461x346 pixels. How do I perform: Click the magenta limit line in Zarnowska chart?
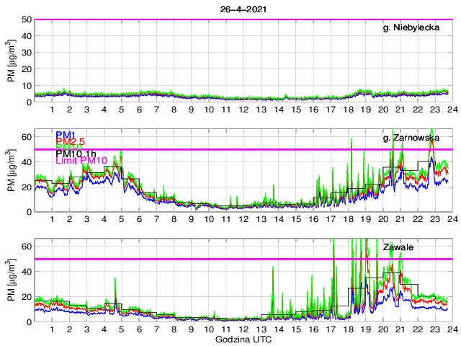[216, 149]
